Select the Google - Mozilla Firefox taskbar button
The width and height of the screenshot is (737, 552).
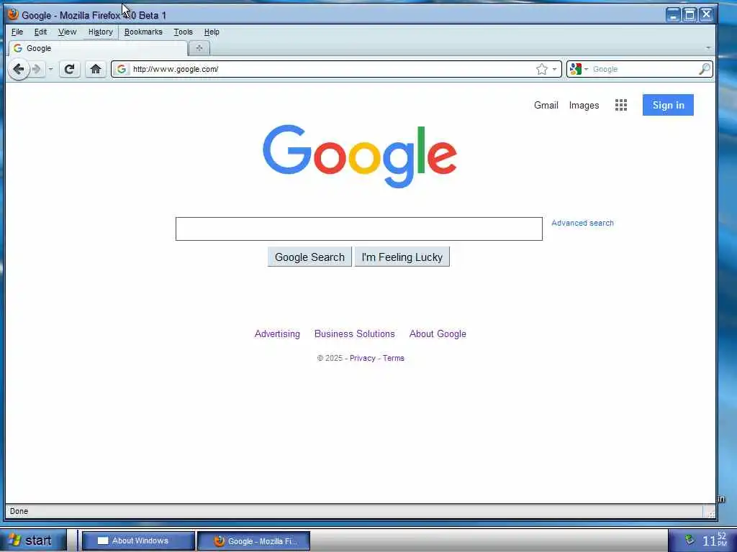254,540
